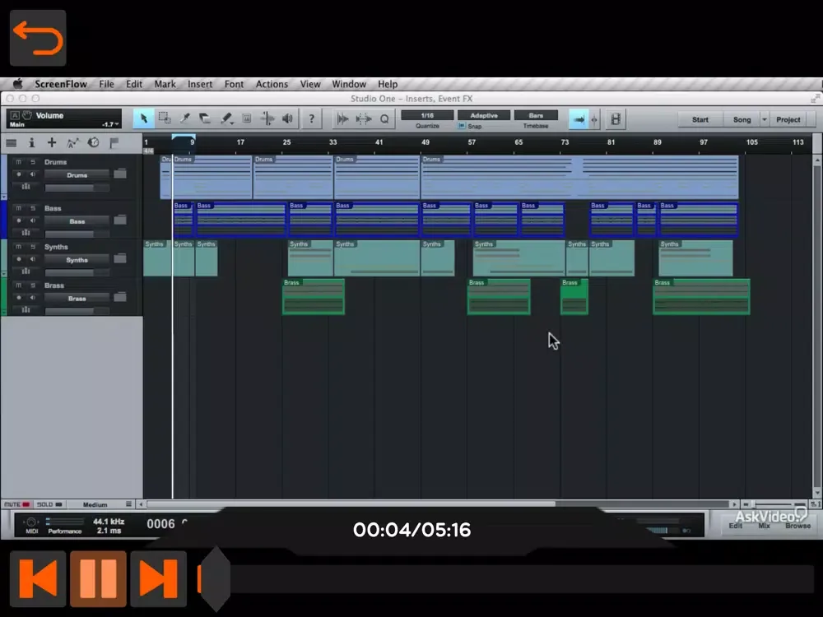The width and height of the screenshot is (823, 617).
Task: Open the Drums instrument selector
Action: coord(77,174)
